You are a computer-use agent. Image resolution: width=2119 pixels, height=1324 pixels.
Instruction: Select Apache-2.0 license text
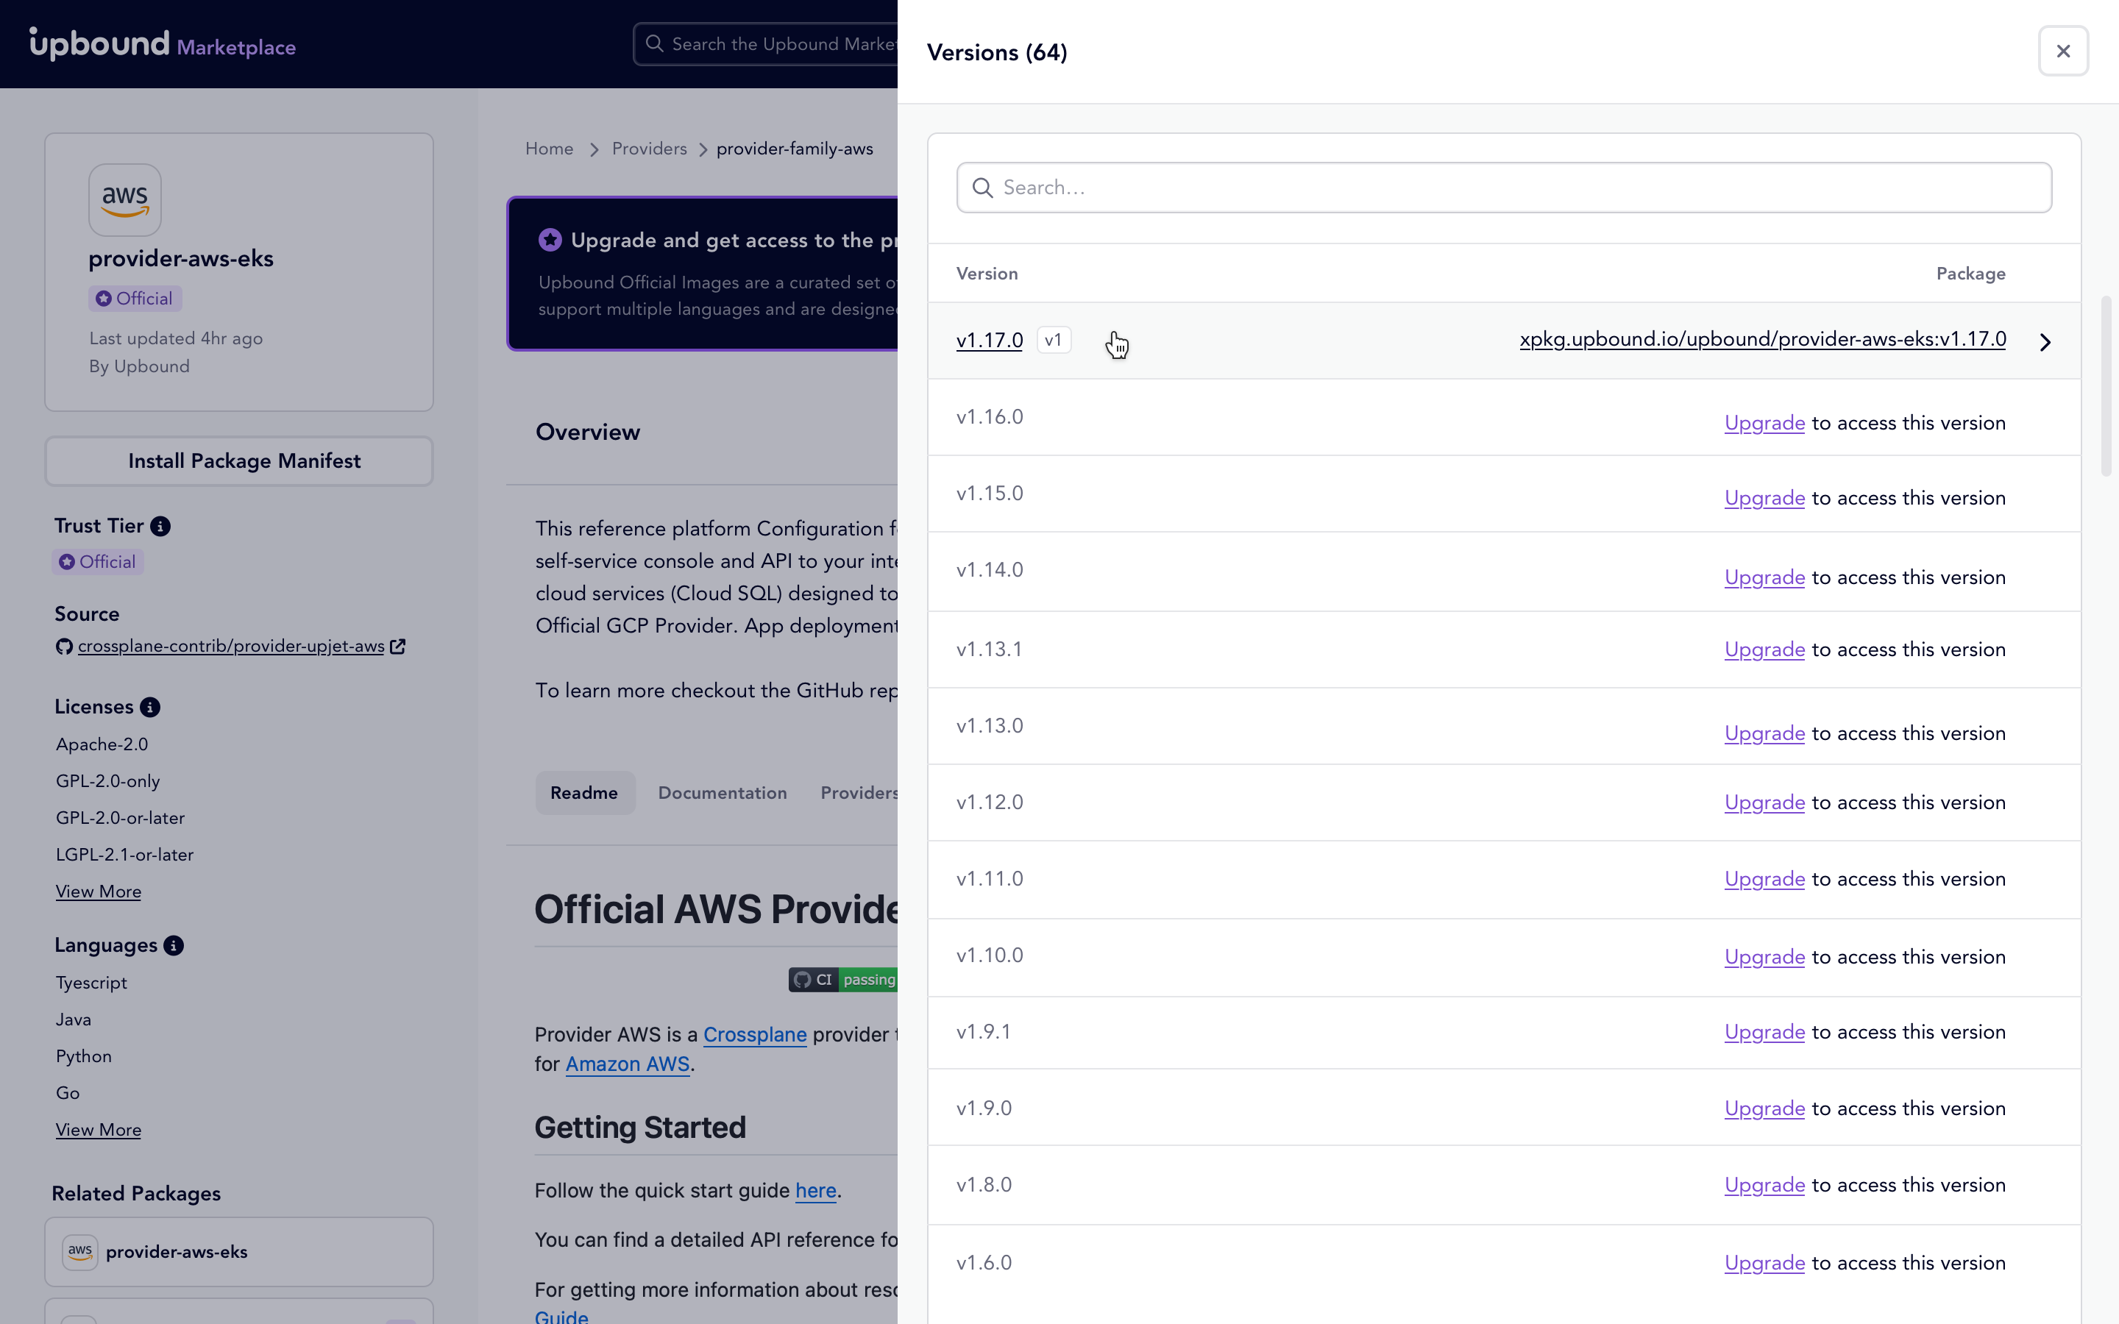pyautogui.click(x=102, y=744)
